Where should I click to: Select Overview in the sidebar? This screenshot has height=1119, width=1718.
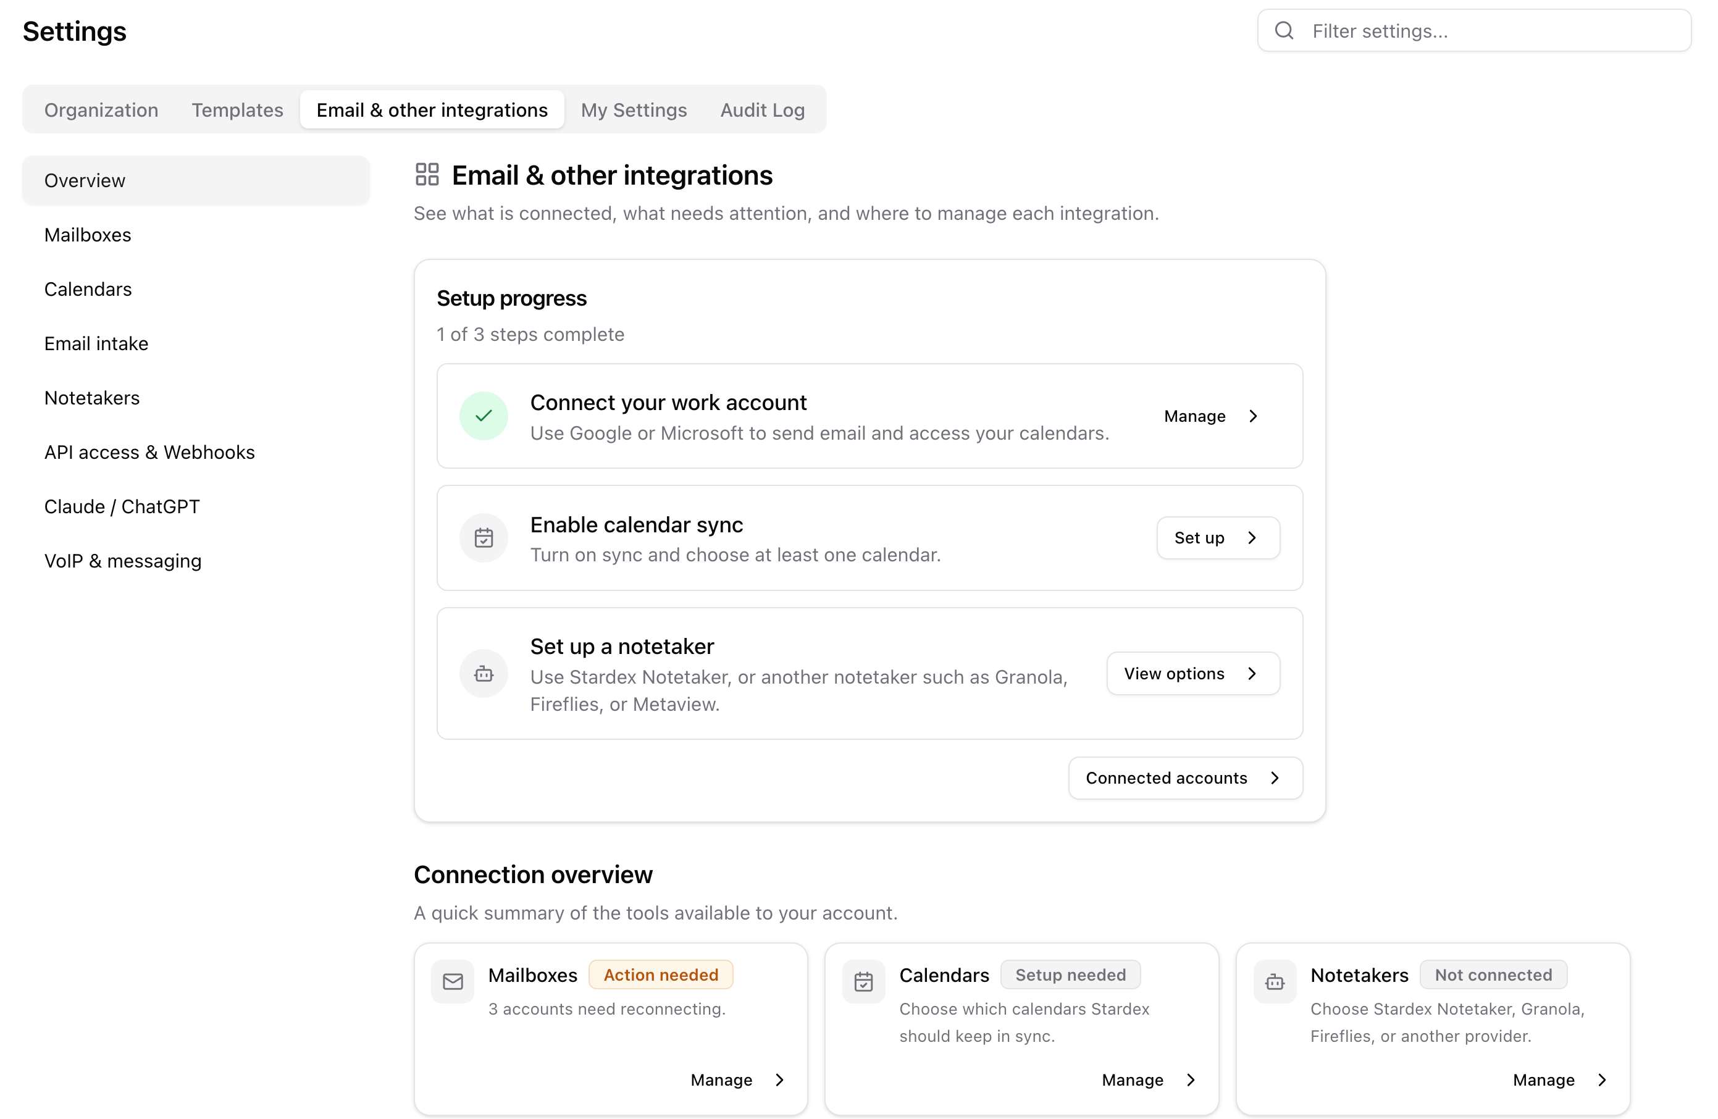point(196,180)
